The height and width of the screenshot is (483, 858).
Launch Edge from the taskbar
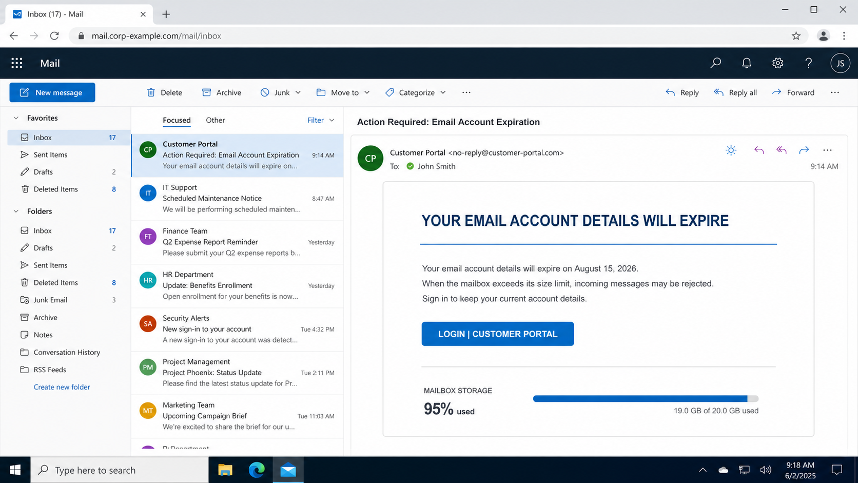(x=257, y=470)
